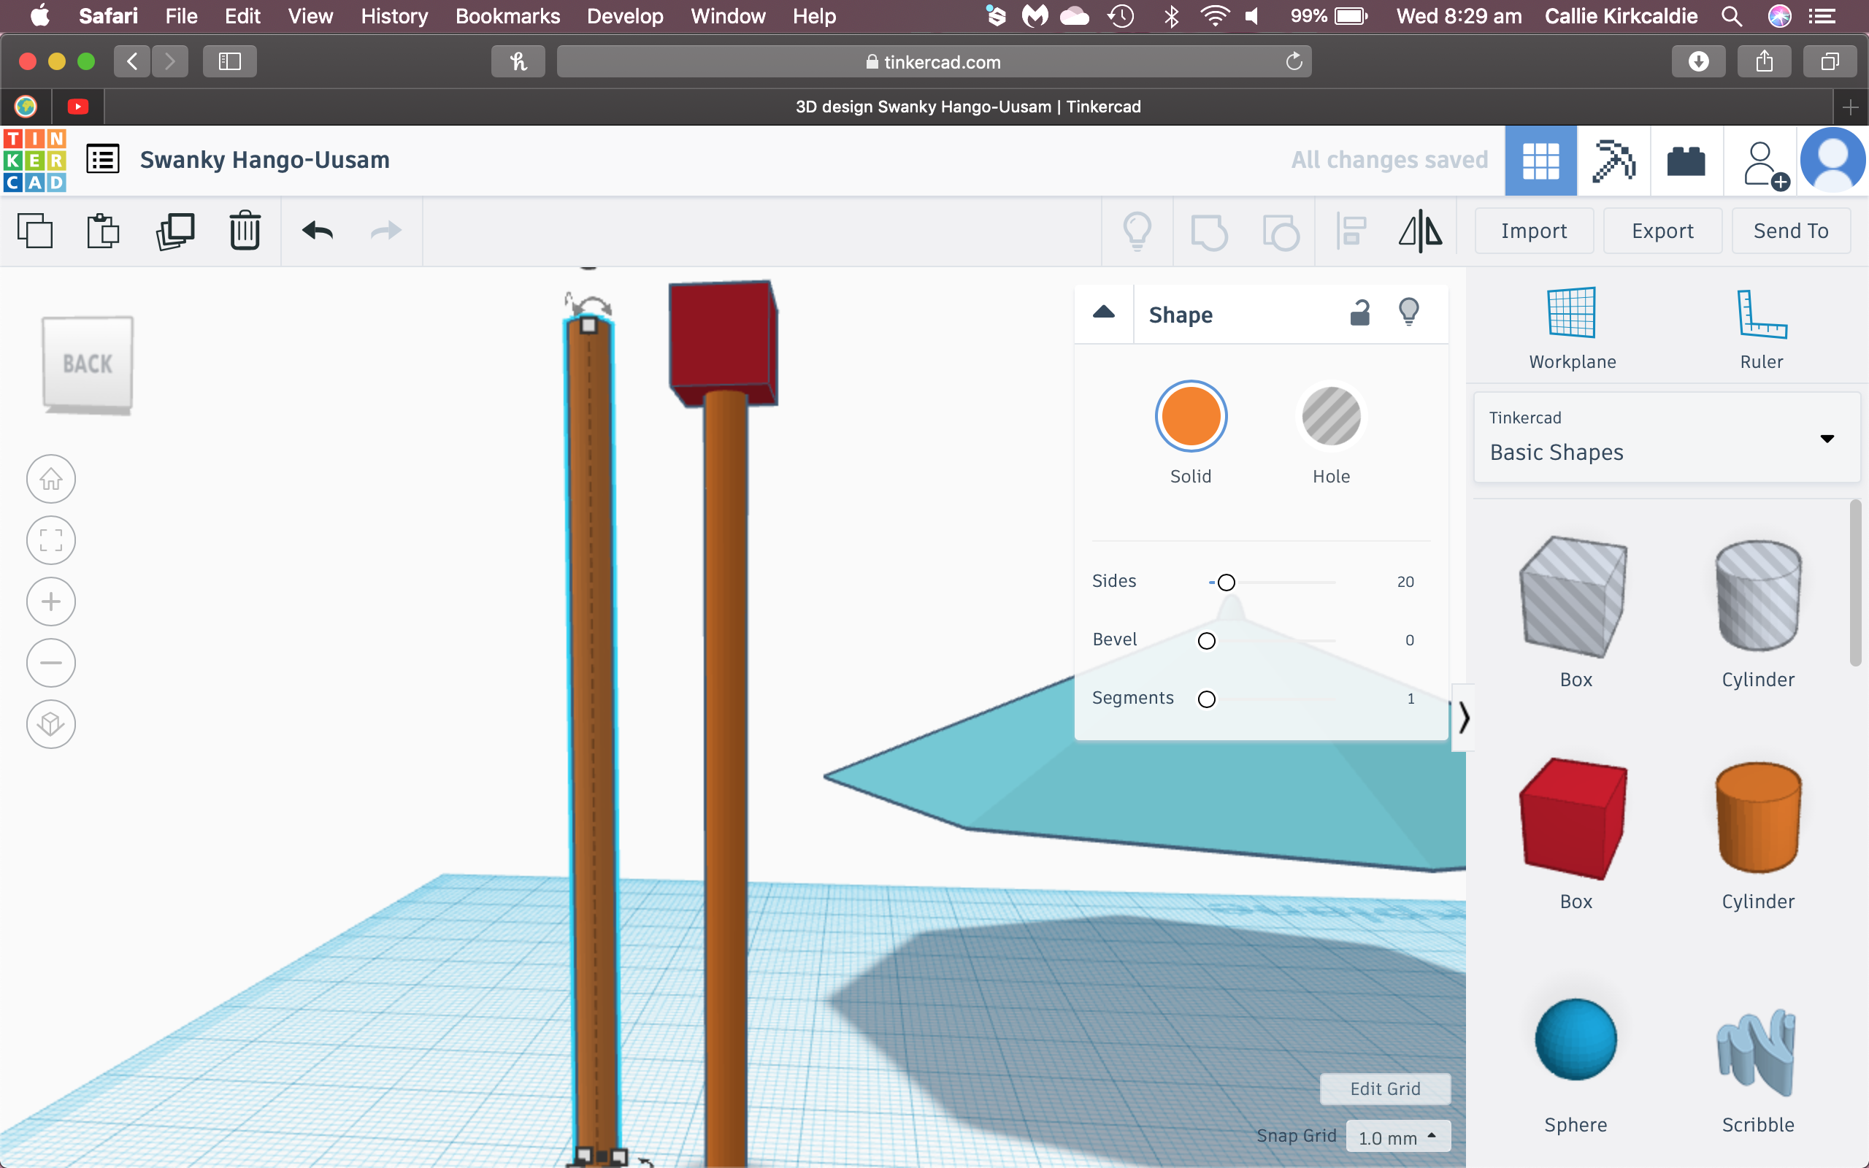Click the tinkercad.com address bar
Viewport: 1869px width, 1168px height.
pyautogui.click(x=934, y=62)
